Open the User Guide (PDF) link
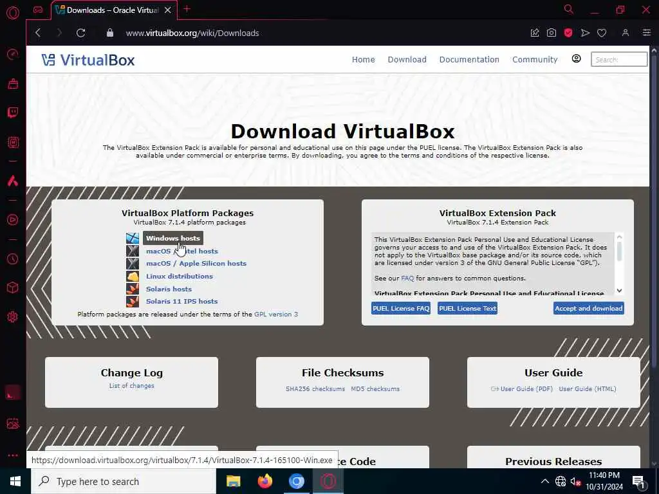Screen dimensions: 659x494 (x=526, y=389)
